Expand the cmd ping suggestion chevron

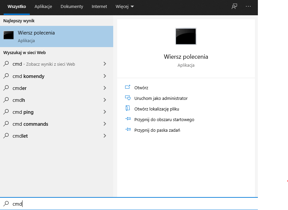(105, 112)
